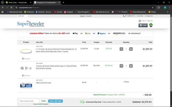Increase quantity of Tennis Bracelet
The image size is (172, 107).
click(131, 49)
